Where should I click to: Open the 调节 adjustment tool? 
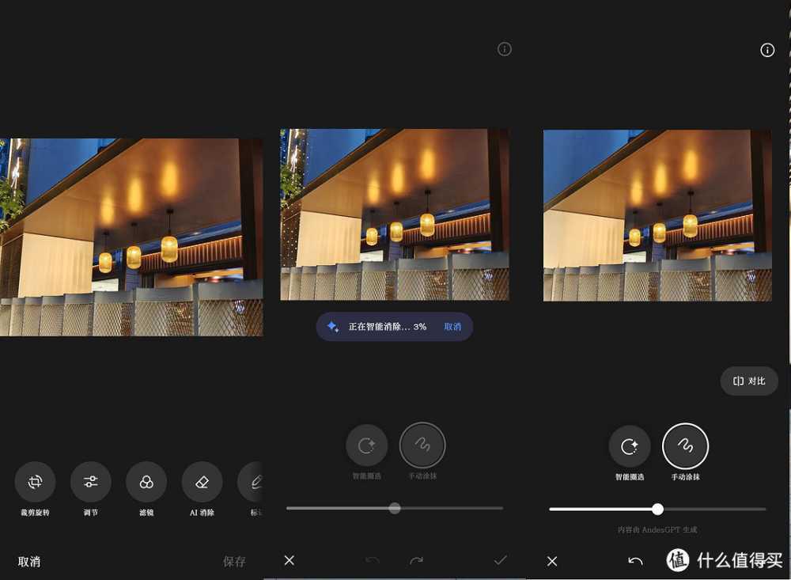click(91, 482)
